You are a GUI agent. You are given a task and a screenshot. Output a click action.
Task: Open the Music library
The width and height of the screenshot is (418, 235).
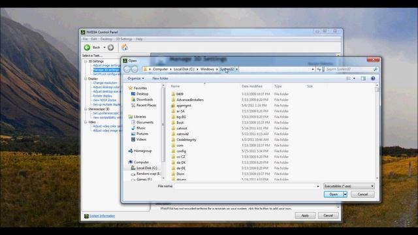(x=141, y=128)
